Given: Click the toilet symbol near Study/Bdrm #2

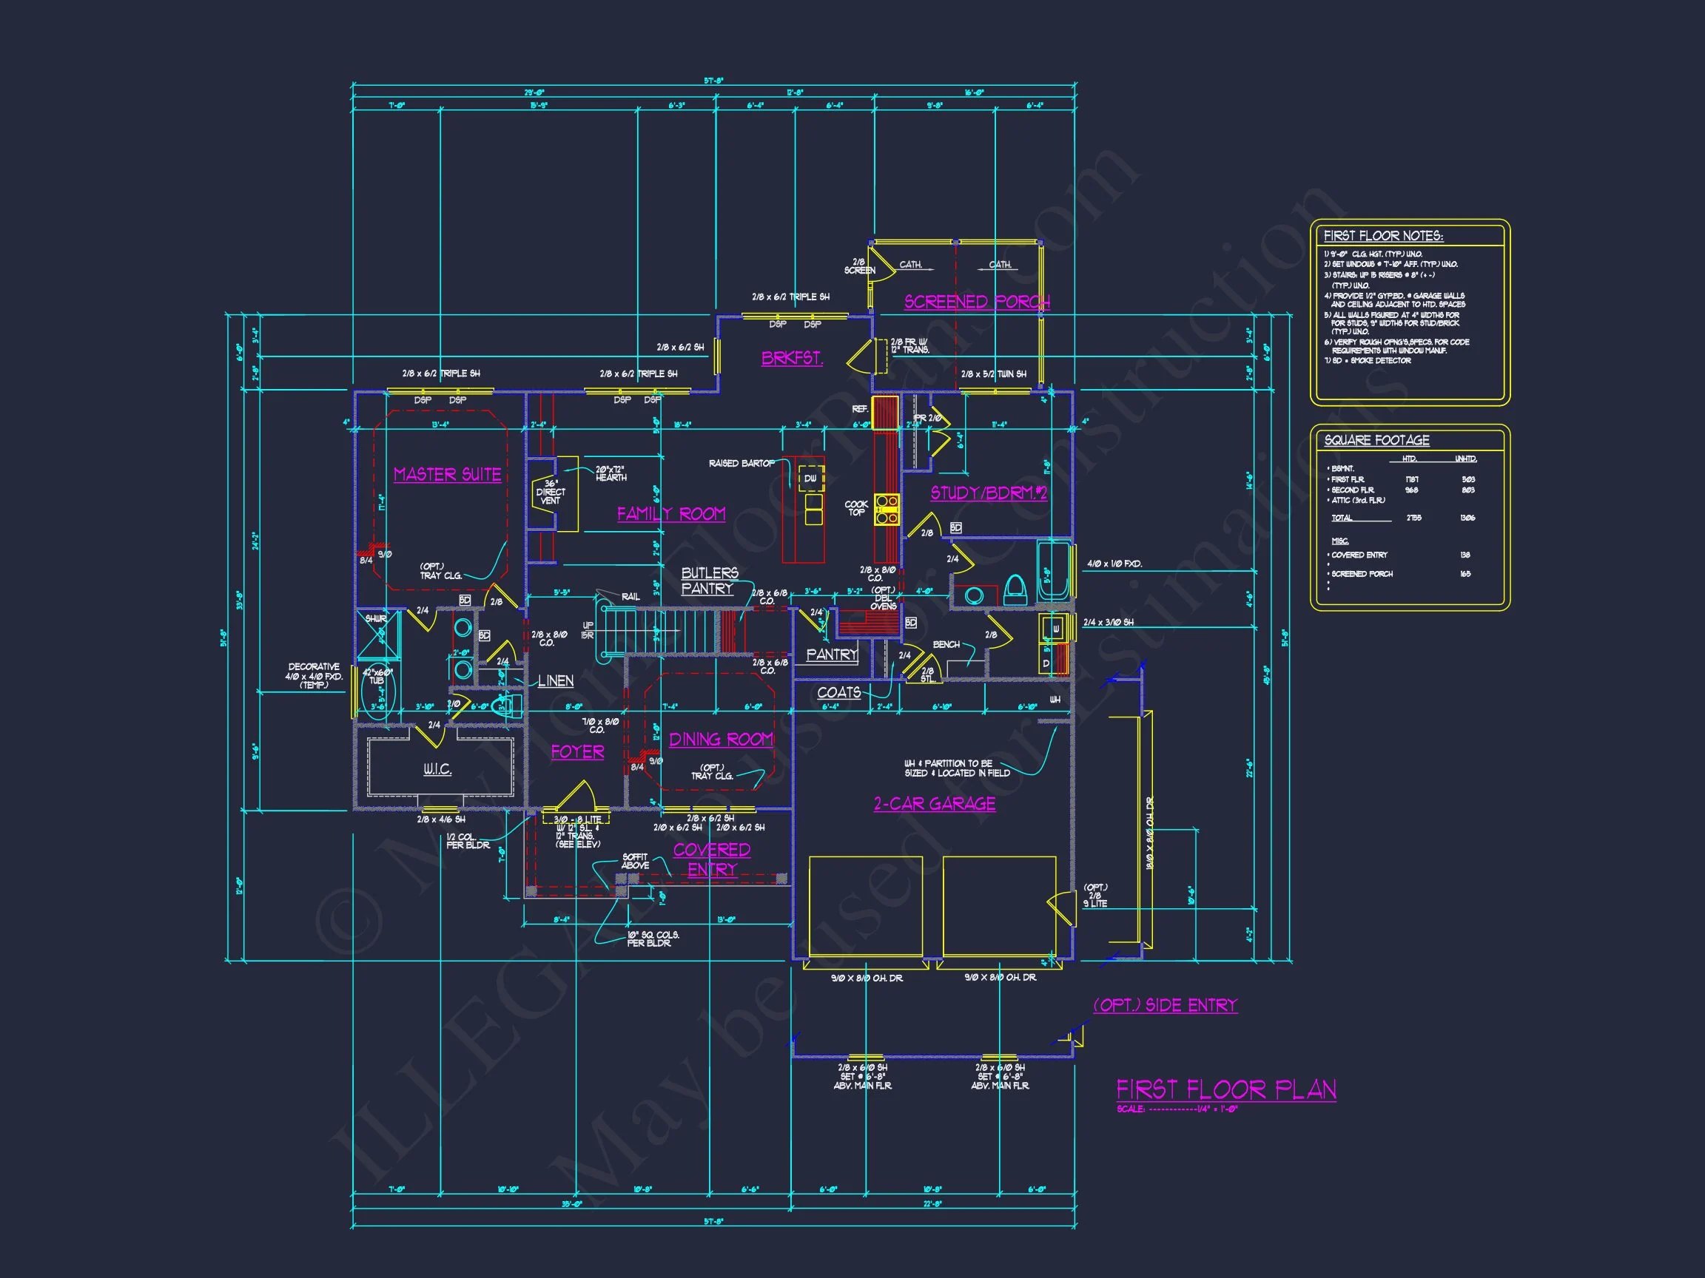Looking at the screenshot, I should pyautogui.click(x=1015, y=589).
